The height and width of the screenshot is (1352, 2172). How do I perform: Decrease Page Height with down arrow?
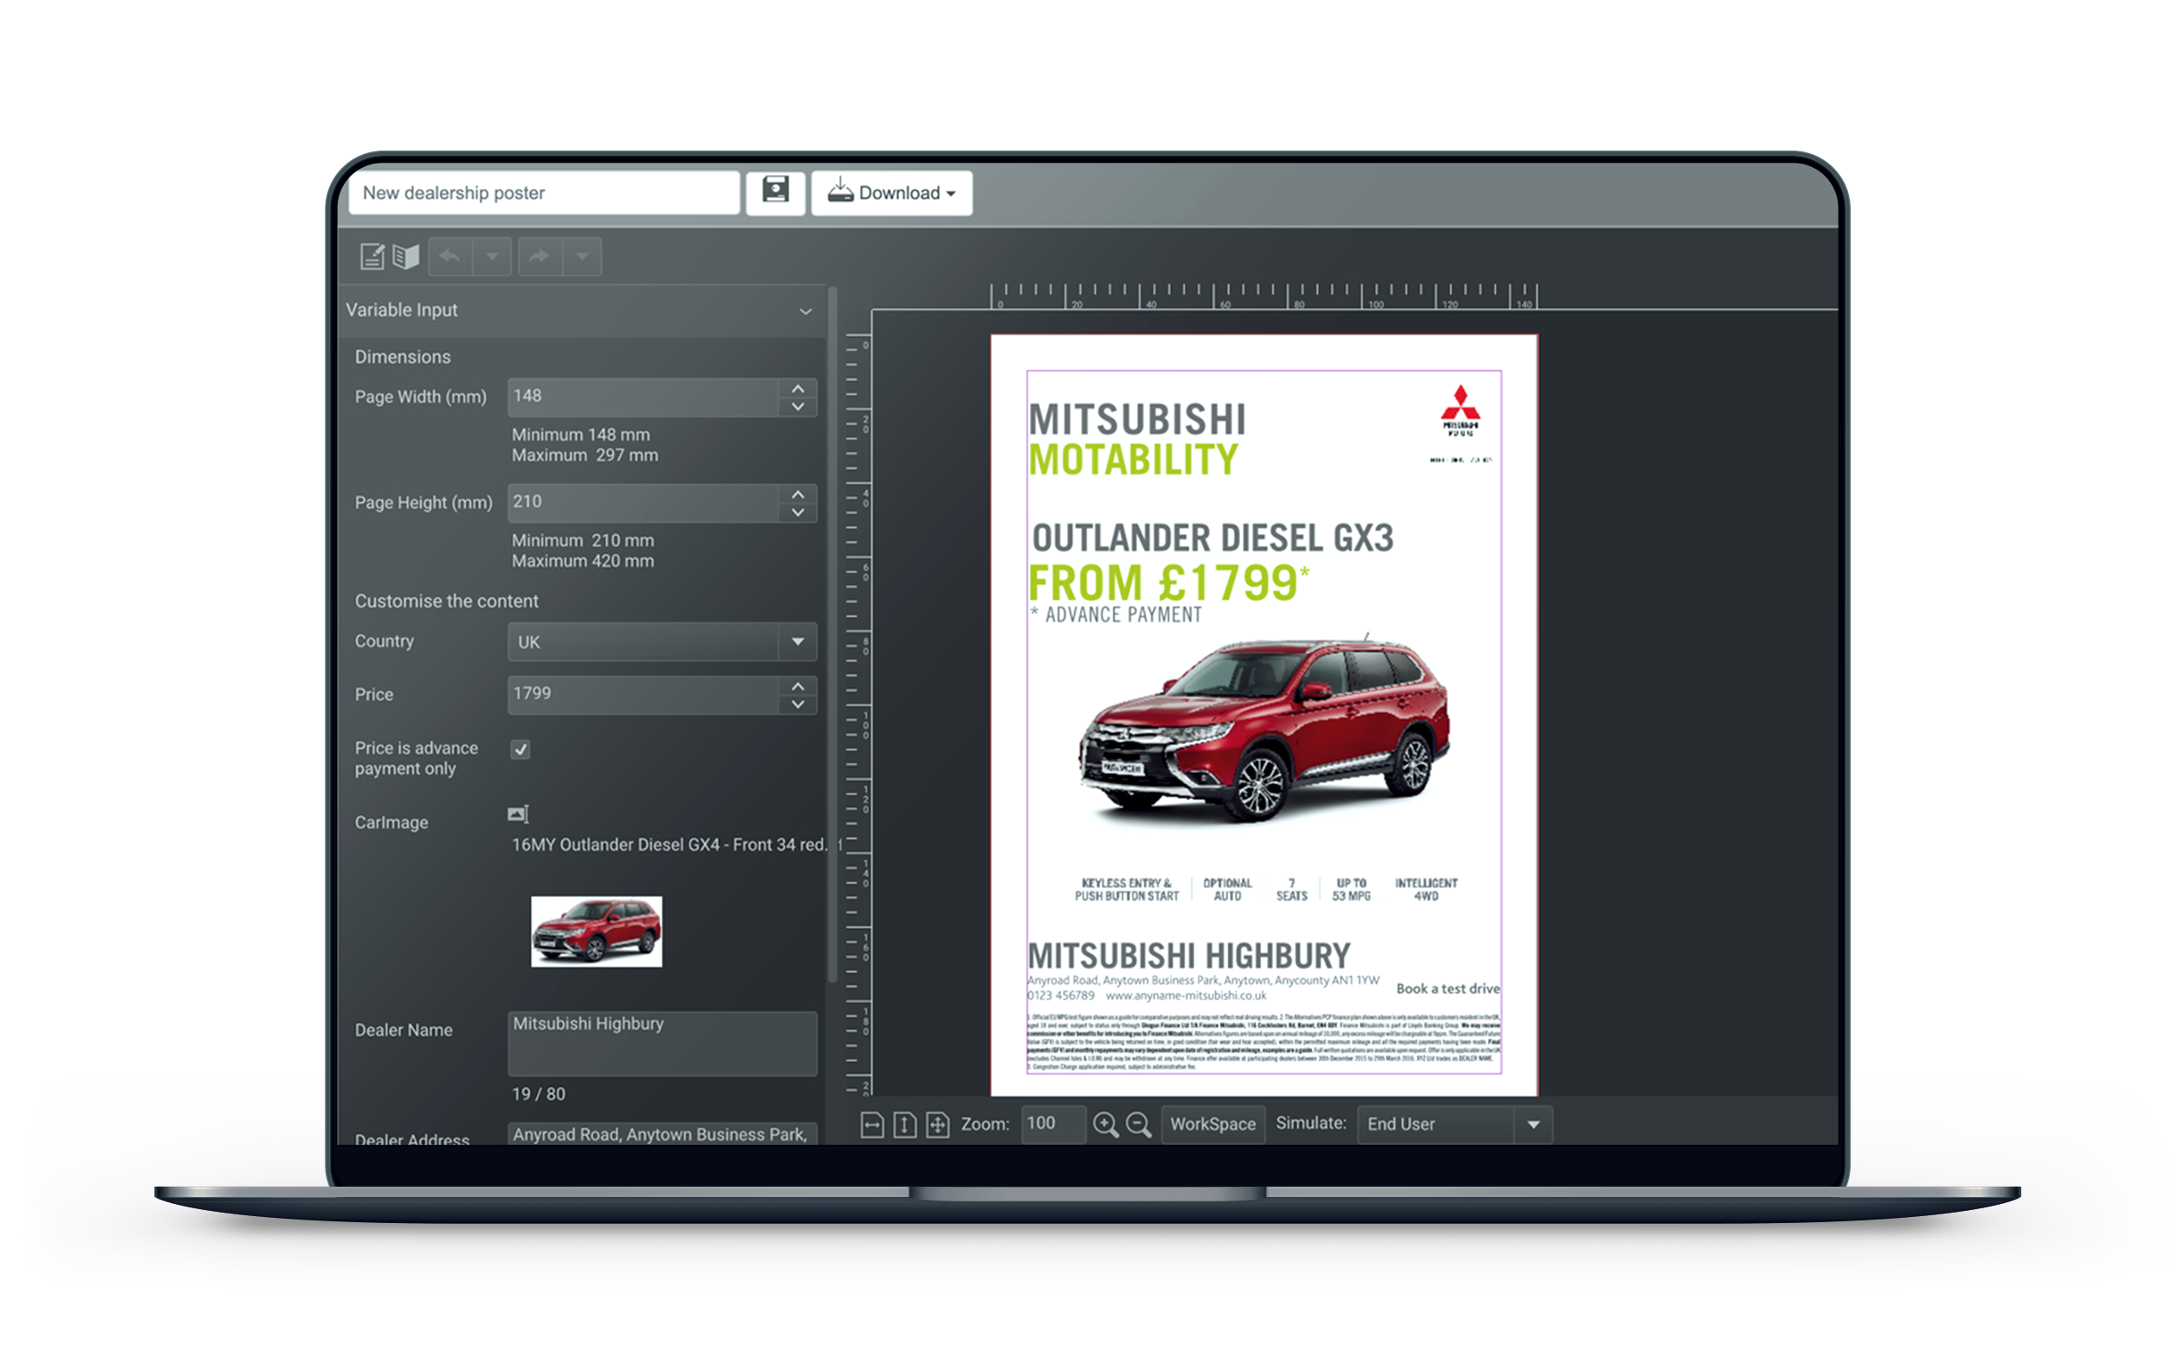(798, 512)
